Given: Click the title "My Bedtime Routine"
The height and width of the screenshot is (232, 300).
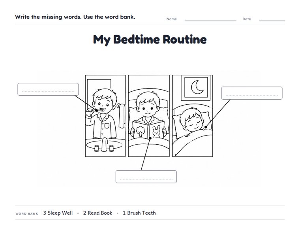Looking at the screenshot, I should click(x=150, y=40).
